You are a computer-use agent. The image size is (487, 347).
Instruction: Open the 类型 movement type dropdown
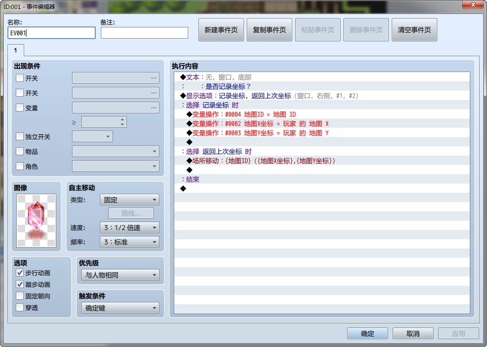coord(130,200)
